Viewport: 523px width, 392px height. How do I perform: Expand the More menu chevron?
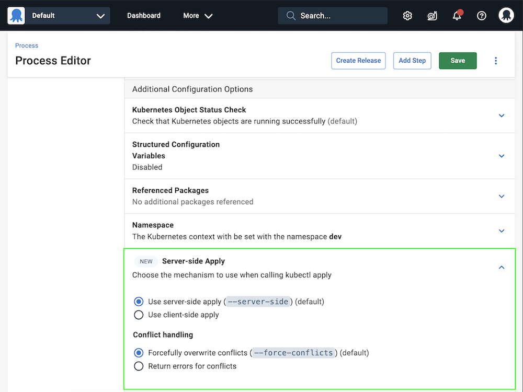209,16
